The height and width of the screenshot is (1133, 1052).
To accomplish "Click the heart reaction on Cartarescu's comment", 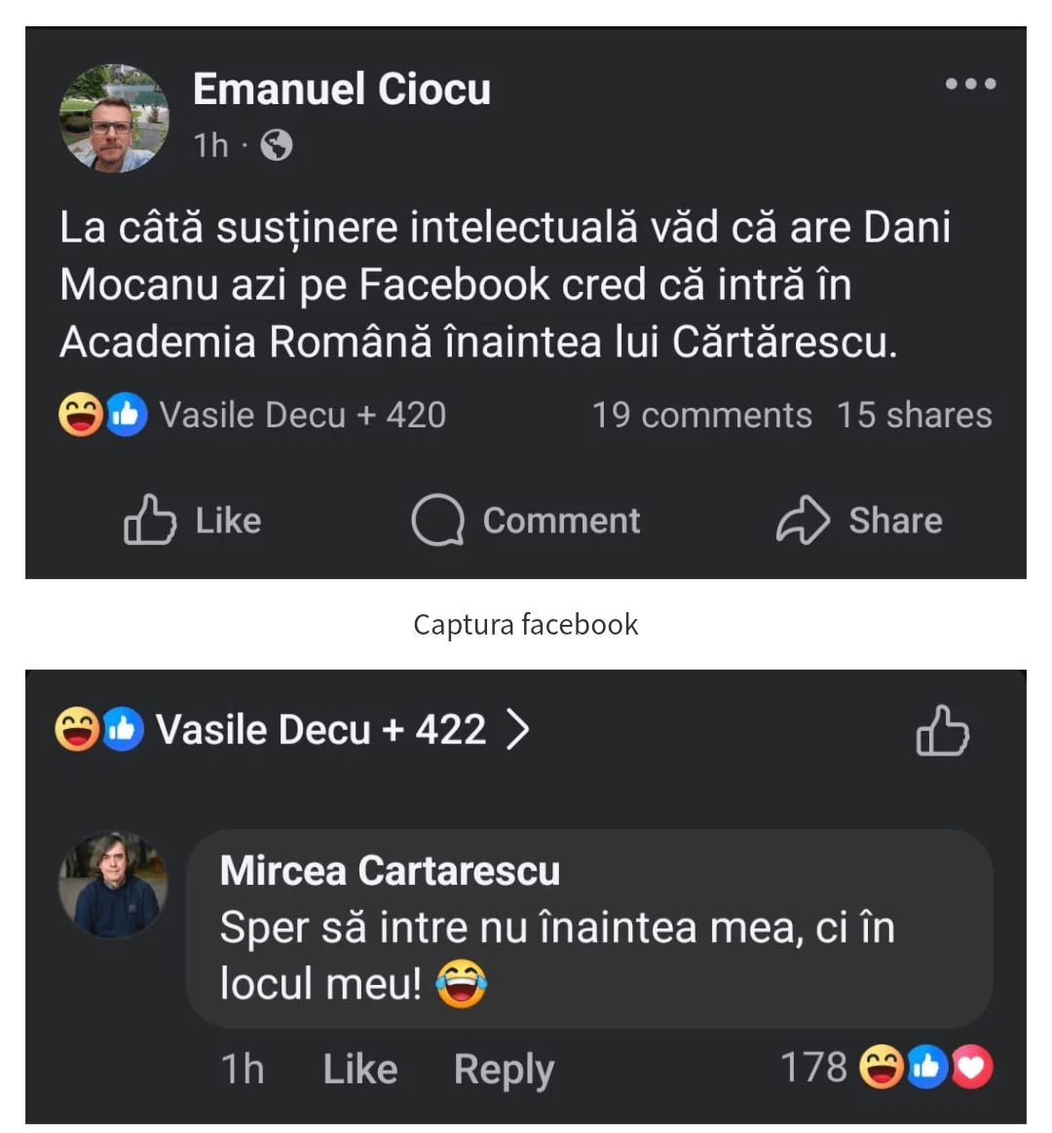I will pos(972,1067).
